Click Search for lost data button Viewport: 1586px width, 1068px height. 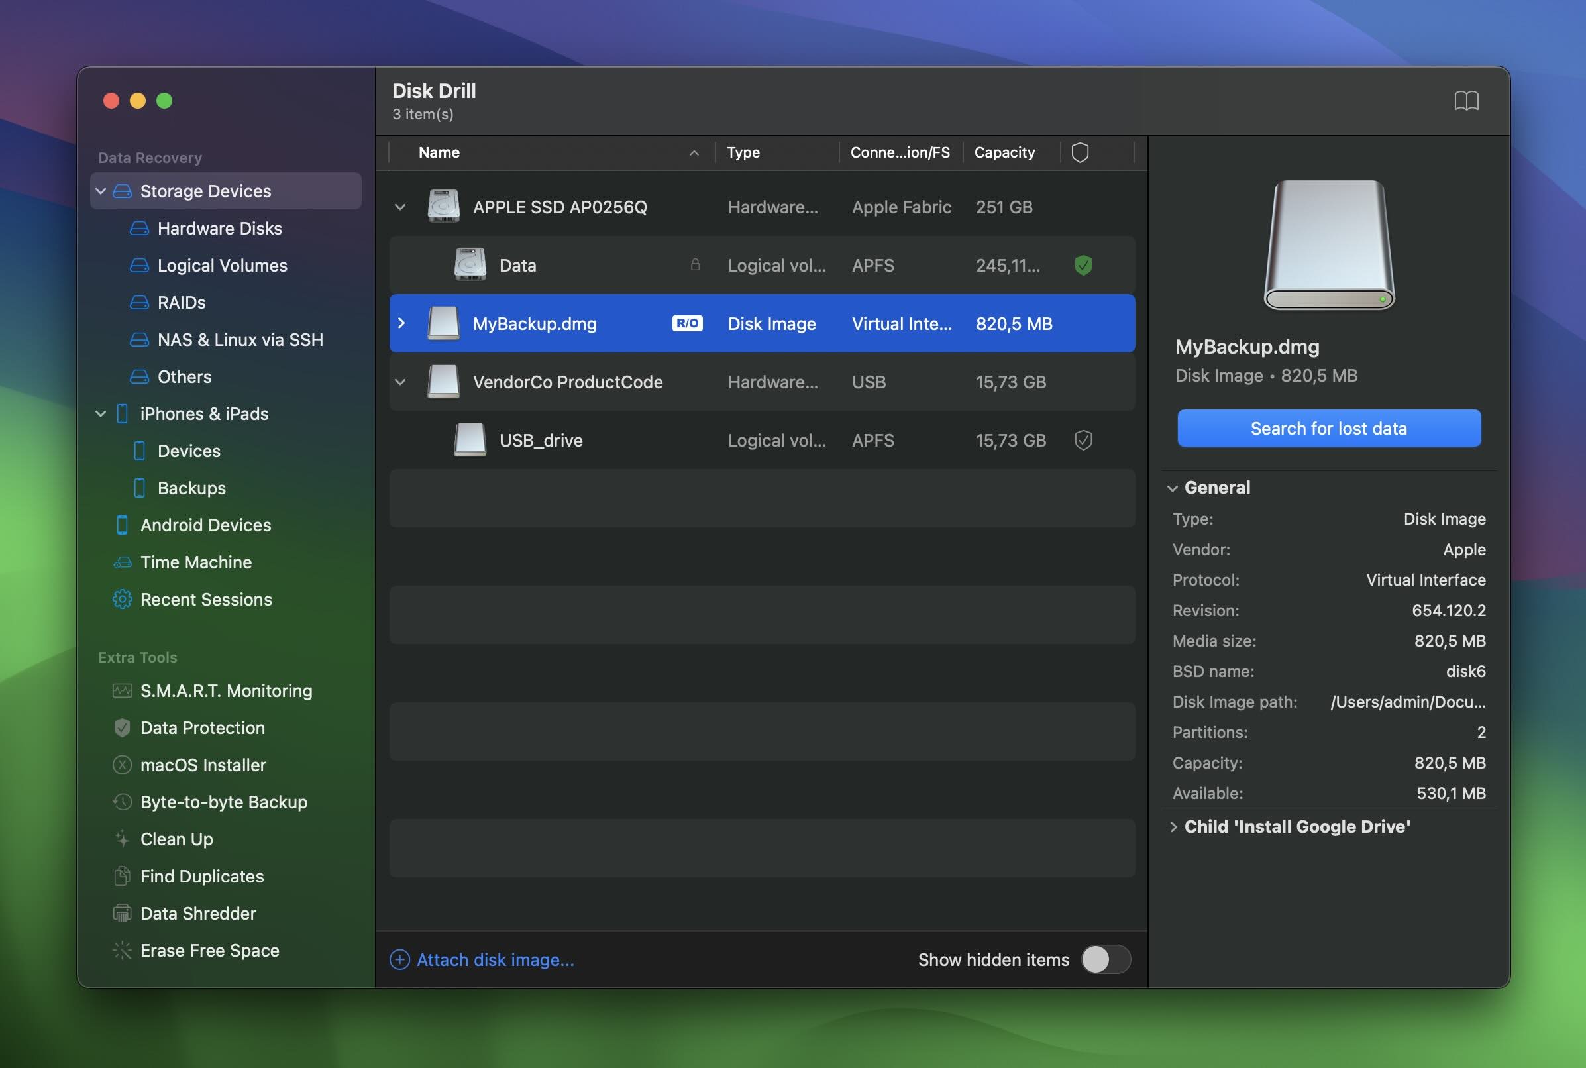coord(1328,428)
